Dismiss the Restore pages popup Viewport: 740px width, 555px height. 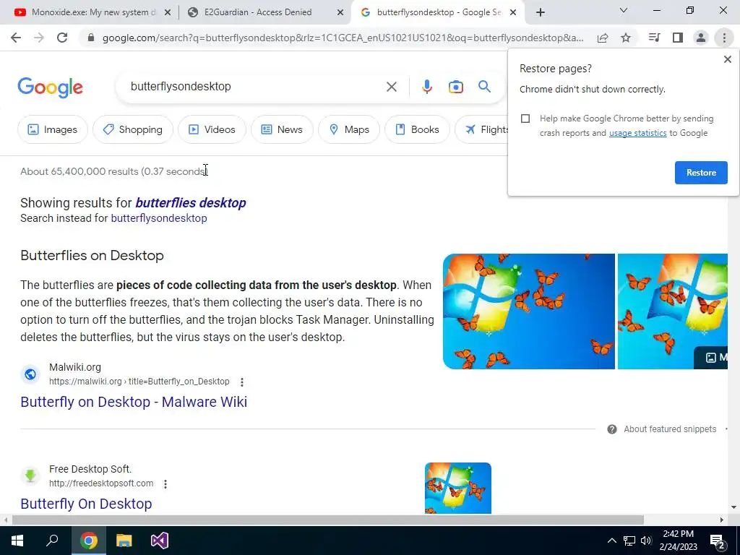727,59
